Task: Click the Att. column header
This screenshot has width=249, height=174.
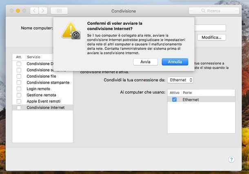Action: tap(19, 57)
